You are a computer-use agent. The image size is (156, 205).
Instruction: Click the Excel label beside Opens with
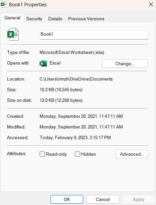coord(55,63)
